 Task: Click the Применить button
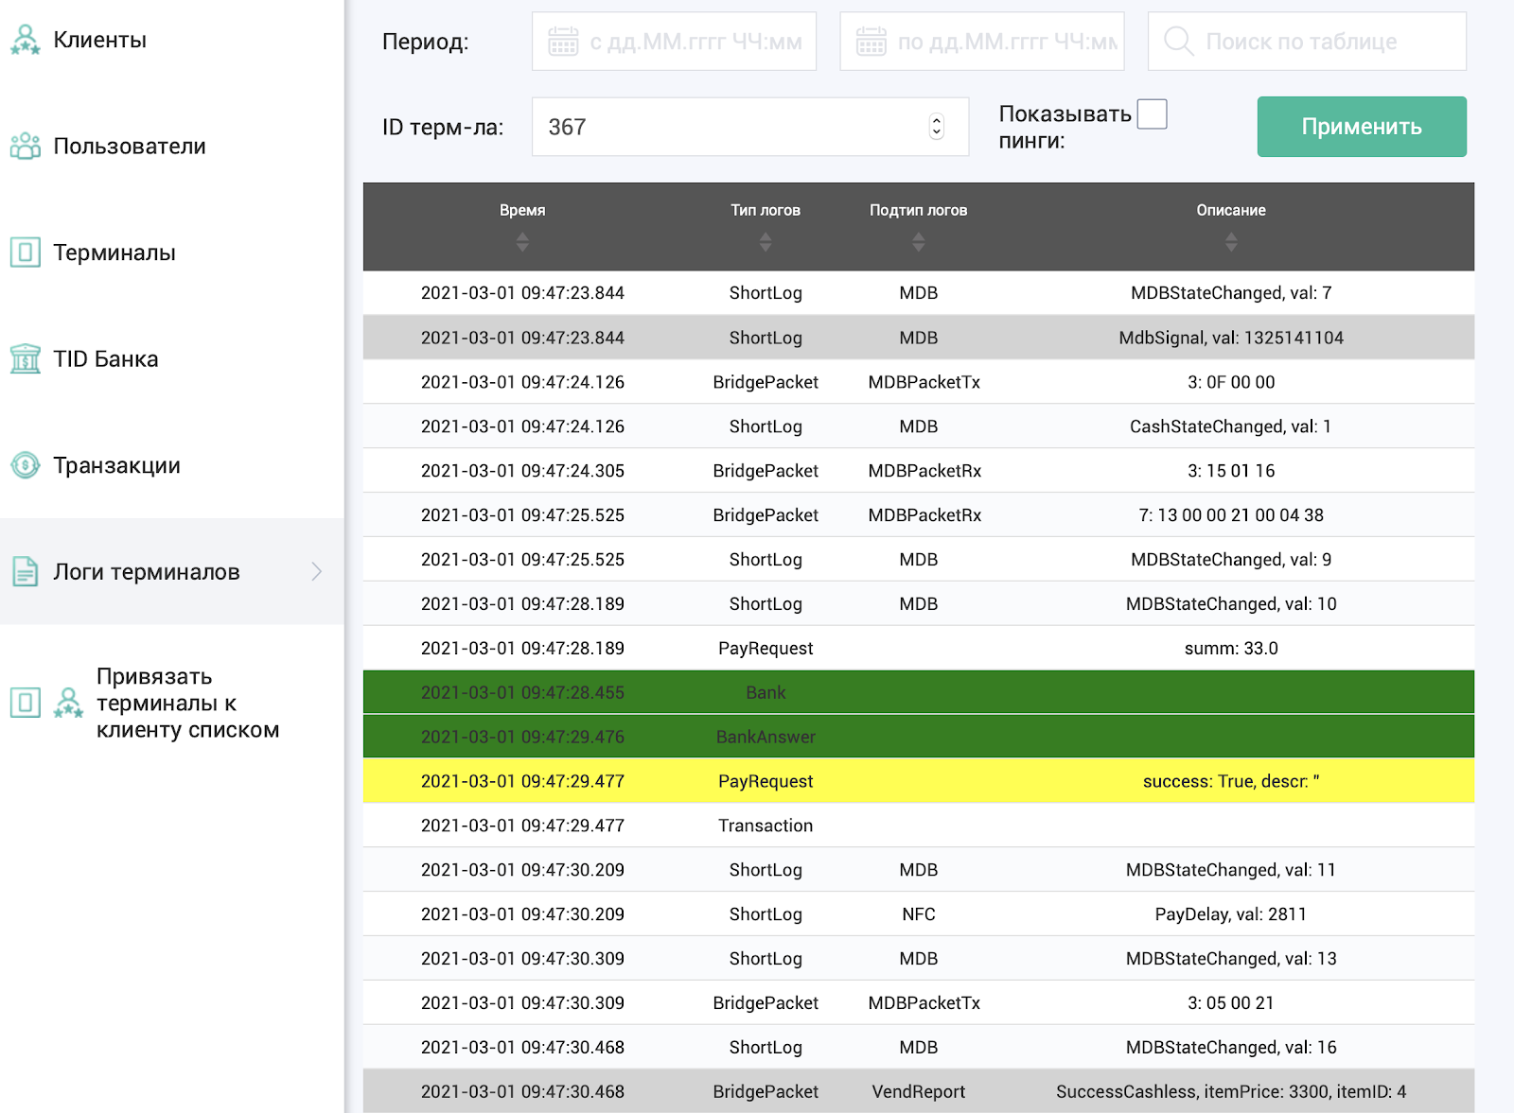tap(1362, 127)
